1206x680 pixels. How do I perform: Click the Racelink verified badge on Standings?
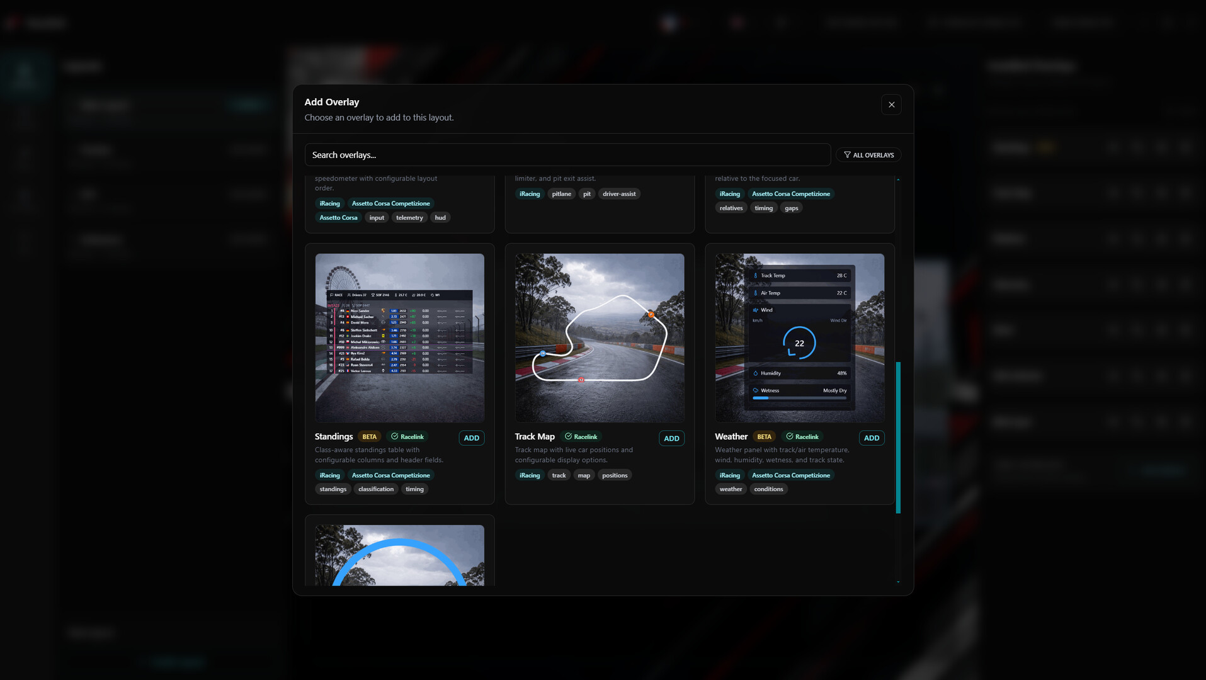(x=407, y=436)
